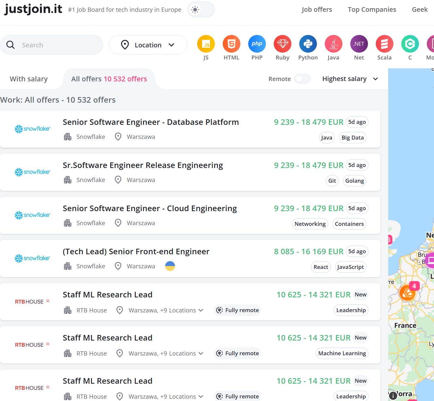
Task: Filter offers by the .NET technology icon
Action: (359, 44)
